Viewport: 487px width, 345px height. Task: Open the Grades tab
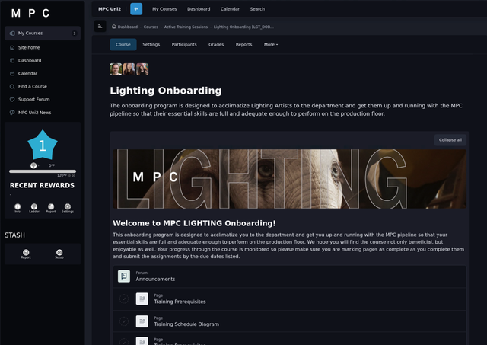(x=216, y=44)
